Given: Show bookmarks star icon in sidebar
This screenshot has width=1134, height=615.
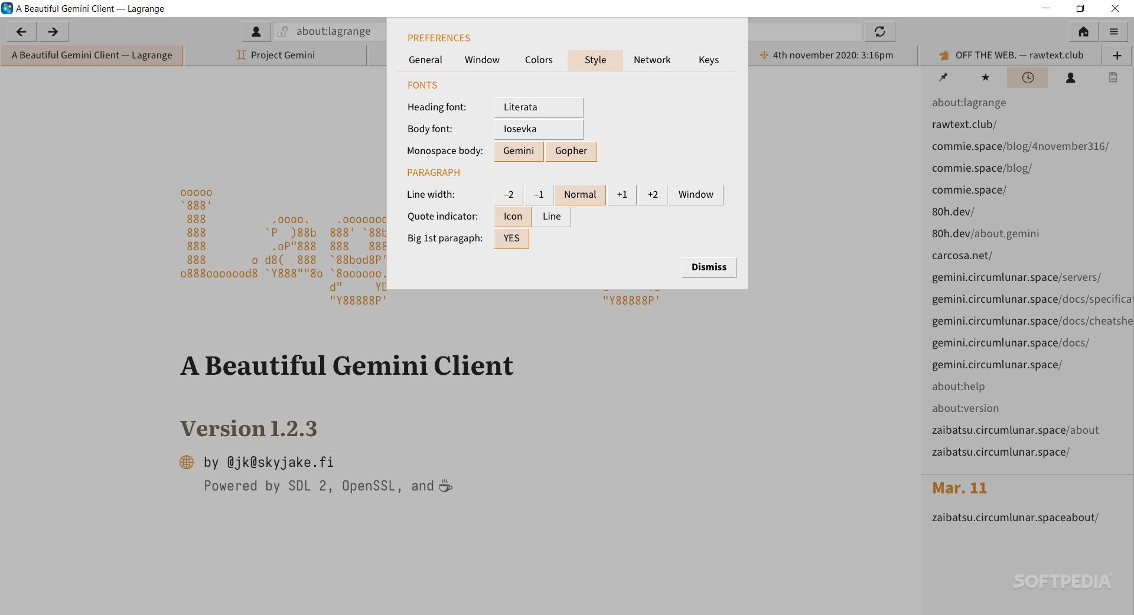Looking at the screenshot, I should click(x=985, y=77).
